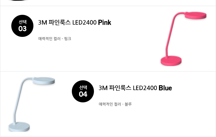Click the bold word Pink in the title
Image resolution: width=216 pixels, height=137 pixels.
pyautogui.click(x=104, y=23)
